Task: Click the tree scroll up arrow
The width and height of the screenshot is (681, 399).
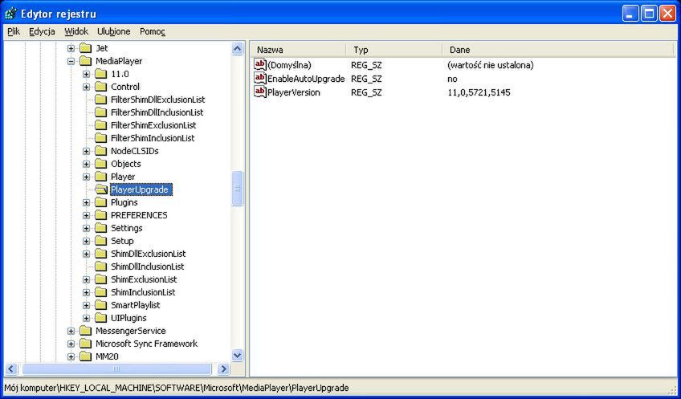Action: coord(237,48)
